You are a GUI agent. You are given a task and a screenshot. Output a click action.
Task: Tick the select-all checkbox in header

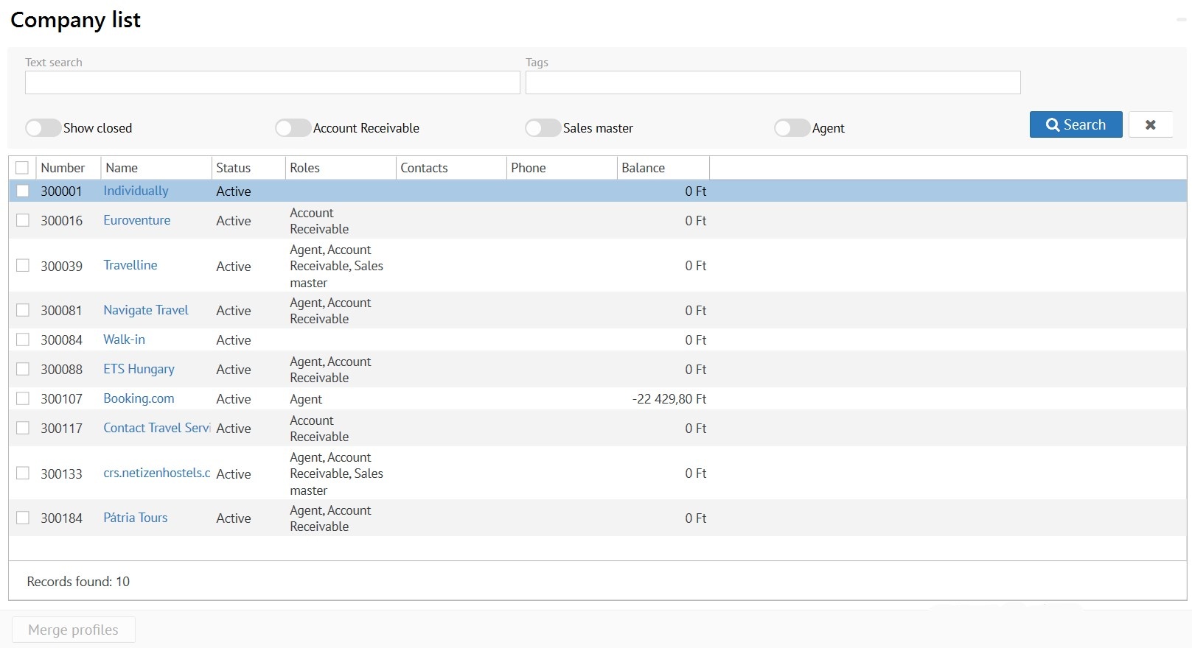click(x=22, y=168)
